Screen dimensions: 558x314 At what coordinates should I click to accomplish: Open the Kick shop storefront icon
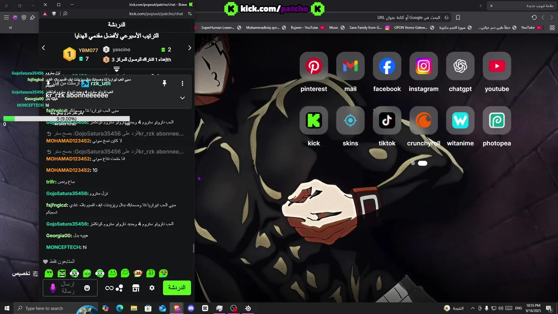click(136, 288)
